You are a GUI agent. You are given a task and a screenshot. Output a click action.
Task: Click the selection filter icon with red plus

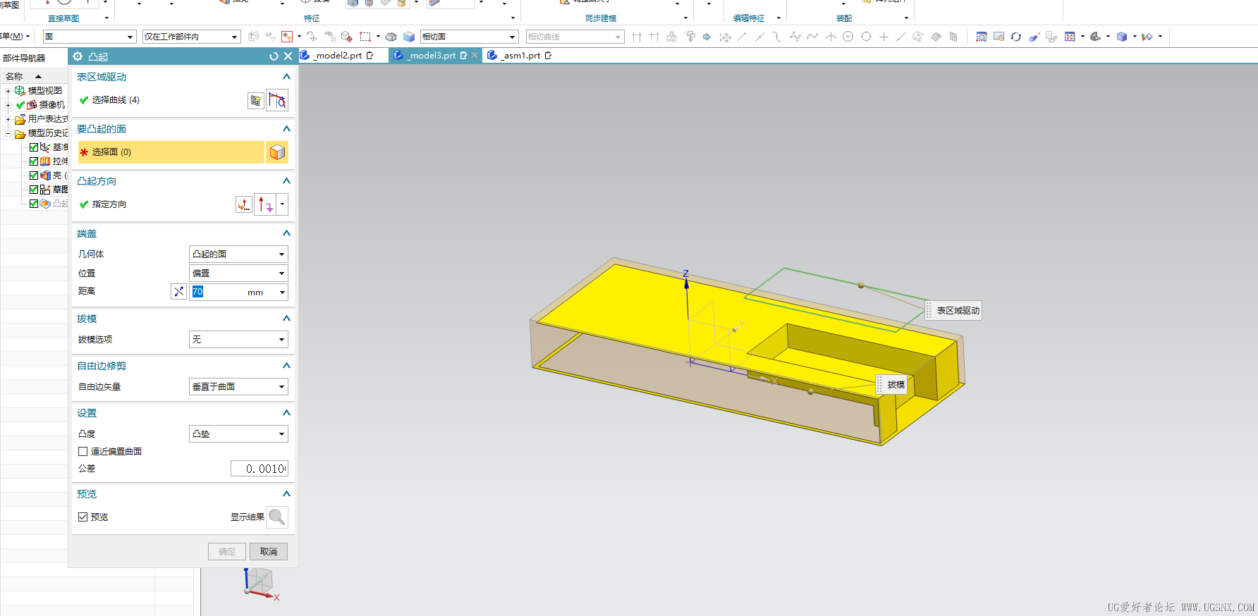[x=287, y=37]
